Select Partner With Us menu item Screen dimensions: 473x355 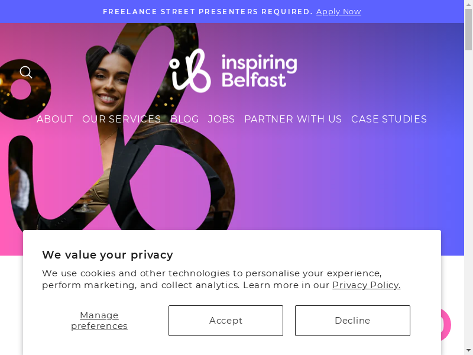(293, 119)
